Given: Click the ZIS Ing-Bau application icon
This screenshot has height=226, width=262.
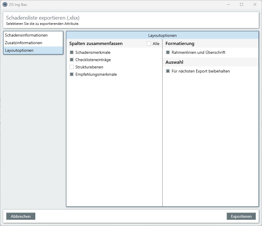Looking at the screenshot, I should [5, 4].
